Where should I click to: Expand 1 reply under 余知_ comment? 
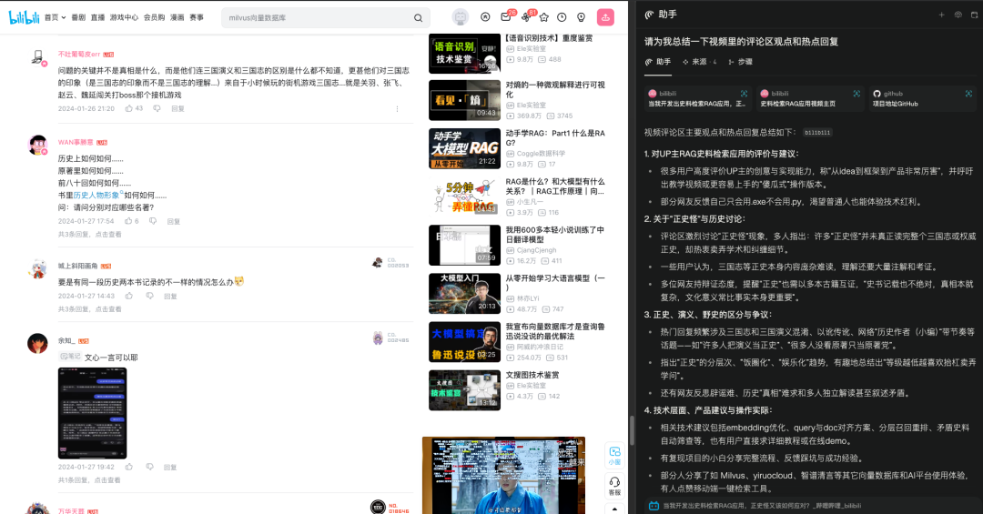[89, 480]
